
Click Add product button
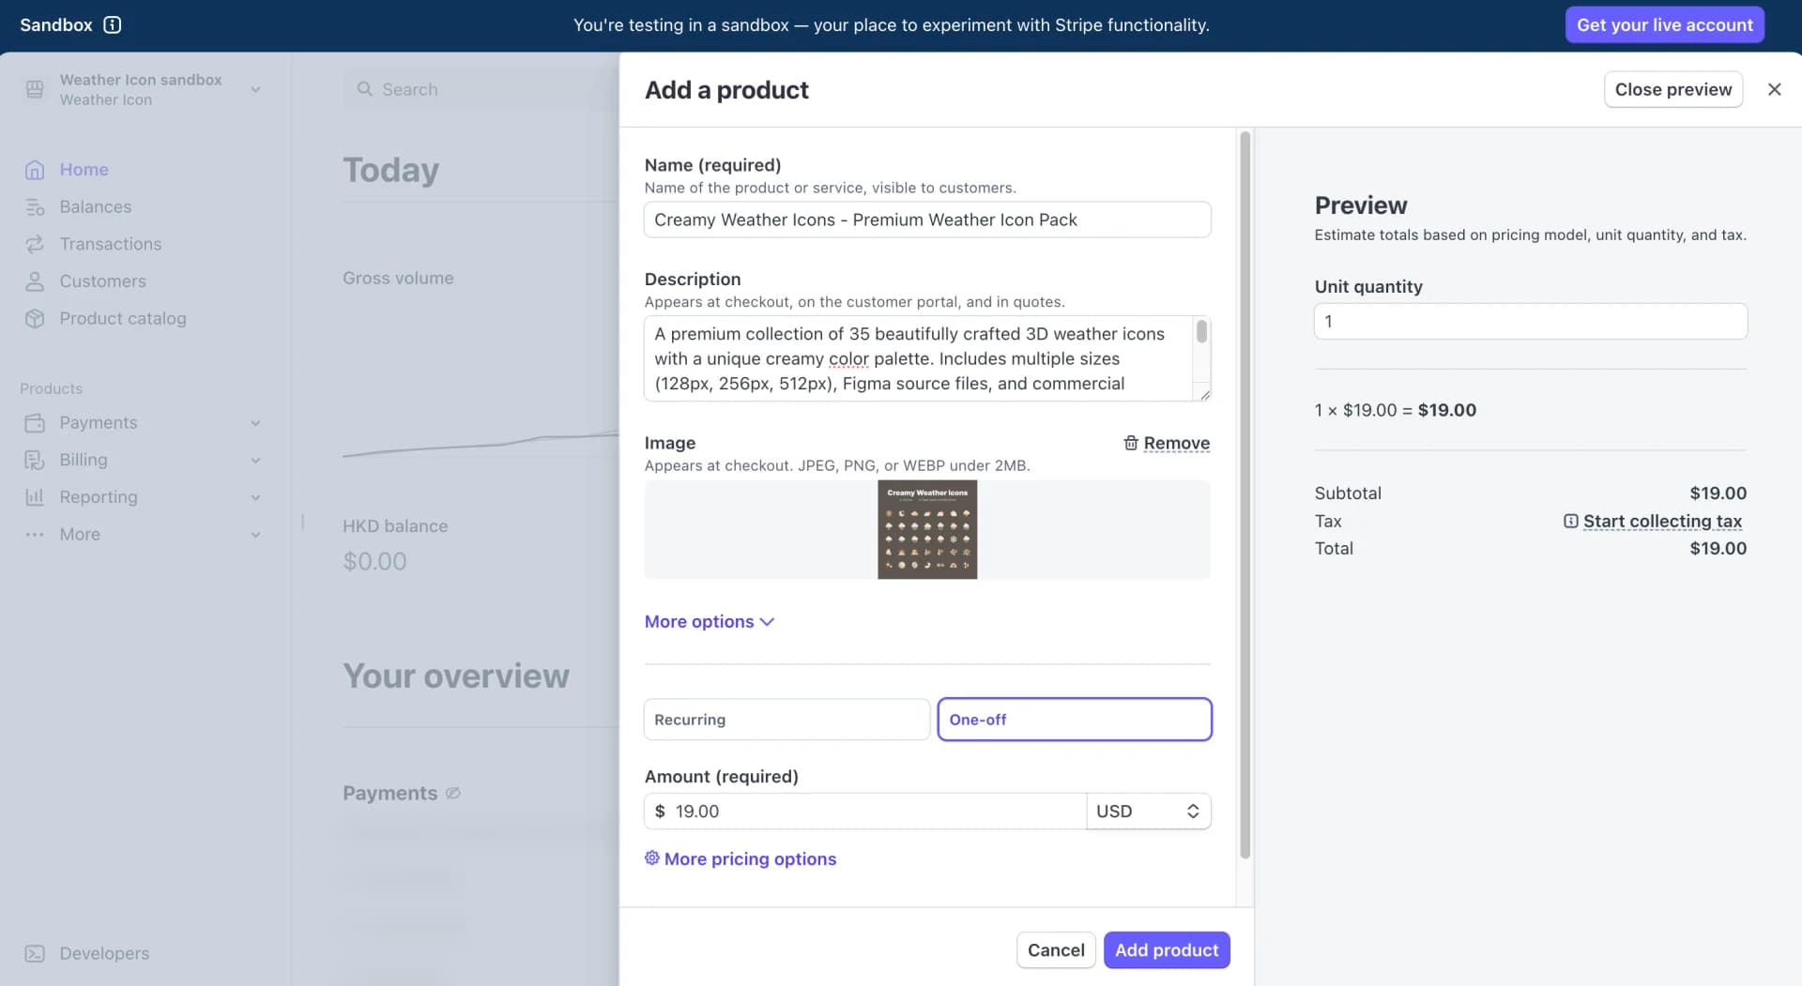pyautogui.click(x=1166, y=949)
